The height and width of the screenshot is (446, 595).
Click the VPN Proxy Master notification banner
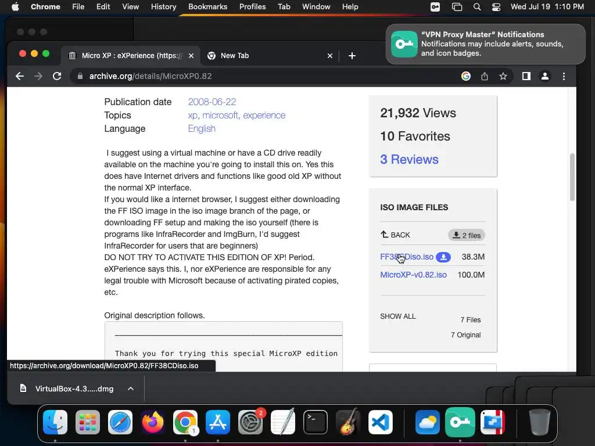coord(486,44)
